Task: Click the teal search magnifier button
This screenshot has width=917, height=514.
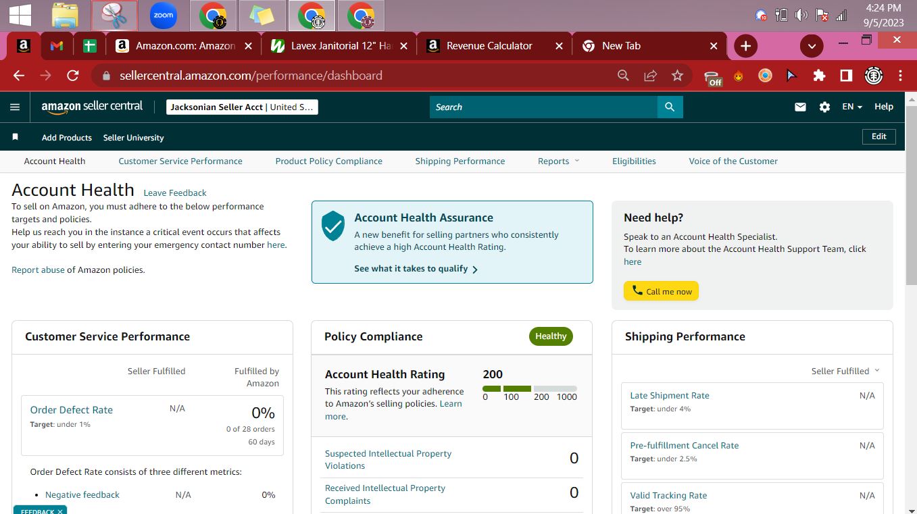Action: [x=670, y=107]
